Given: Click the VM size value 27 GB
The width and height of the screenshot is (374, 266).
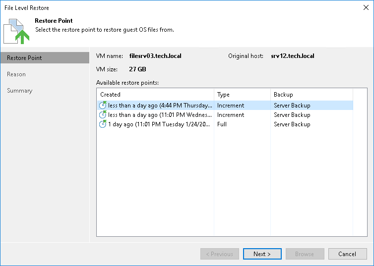Looking at the screenshot, I should (137, 69).
